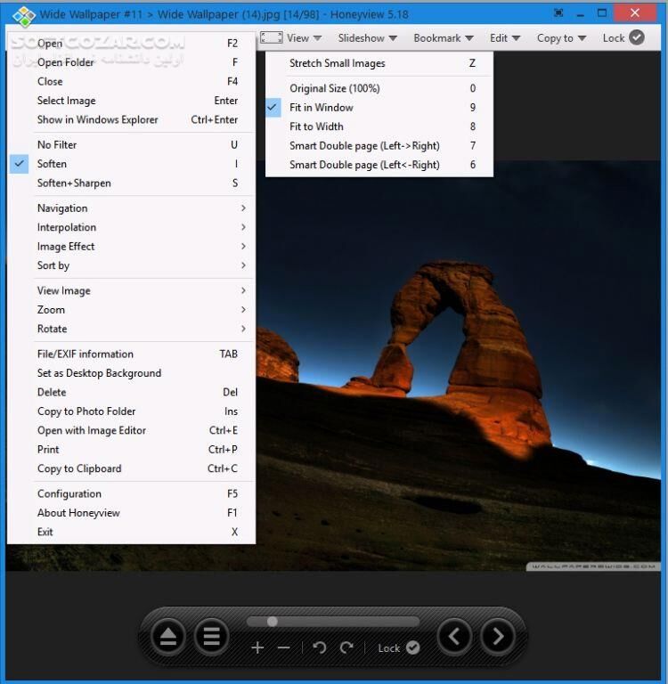Go to the next image arrow
The height and width of the screenshot is (684, 668).
498,636
